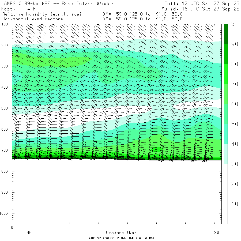The width and height of the screenshot is (241, 241).
Task: Click the "Relative humidity (w.r.t. ice)" label
Action: click(x=42, y=14)
